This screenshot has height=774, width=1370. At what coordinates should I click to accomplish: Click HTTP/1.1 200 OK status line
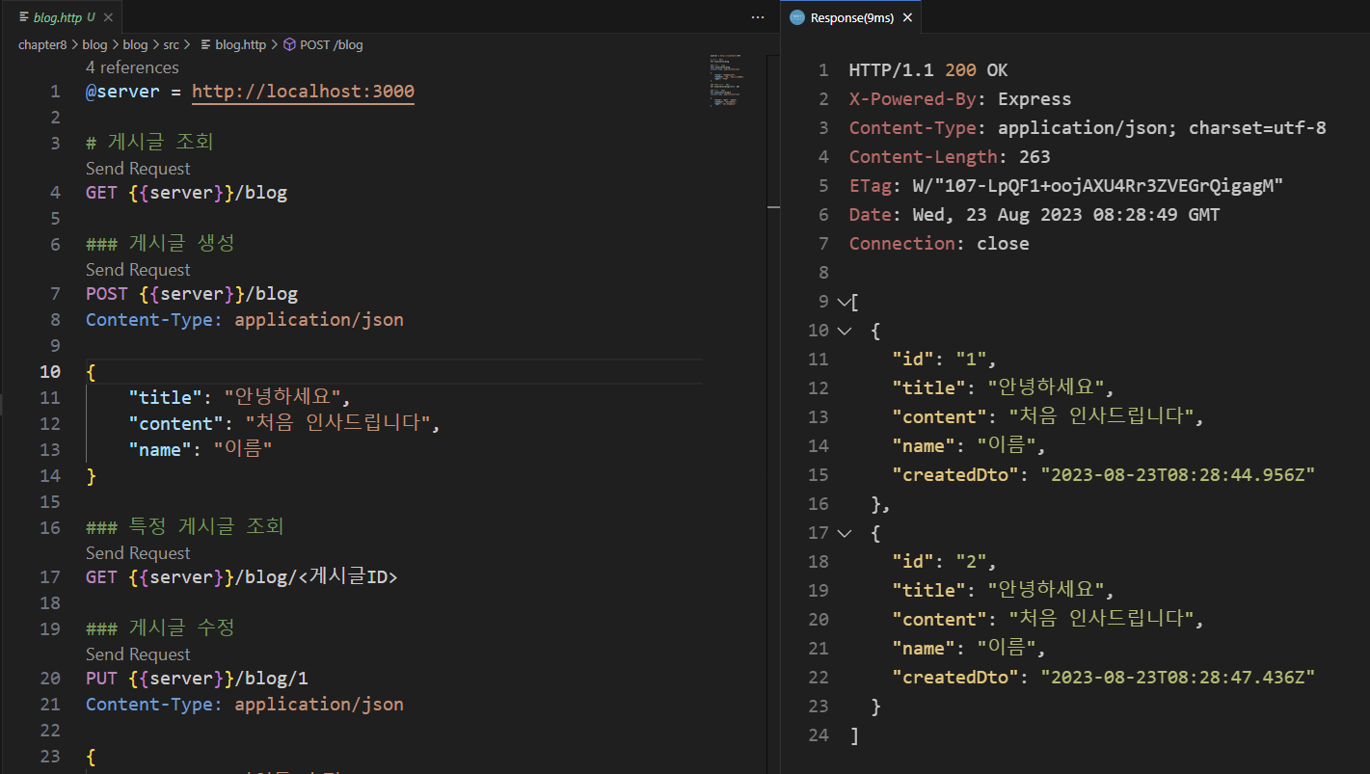pyautogui.click(x=928, y=70)
